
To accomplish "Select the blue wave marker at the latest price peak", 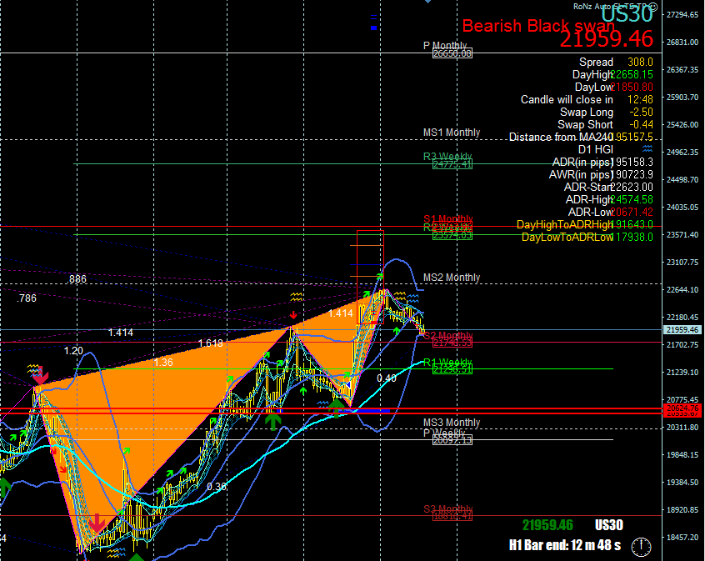I will 412,298.
